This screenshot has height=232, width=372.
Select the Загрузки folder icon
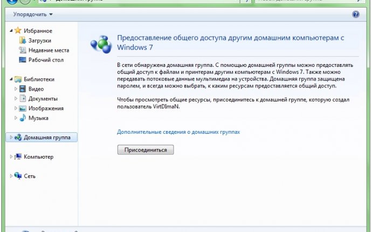(x=23, y=40)
